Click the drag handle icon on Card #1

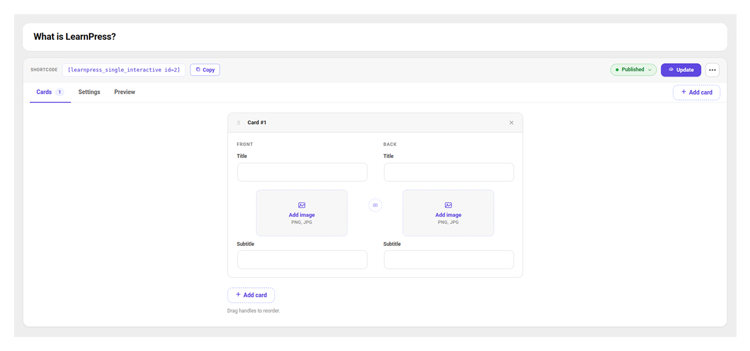coord(238,123)
